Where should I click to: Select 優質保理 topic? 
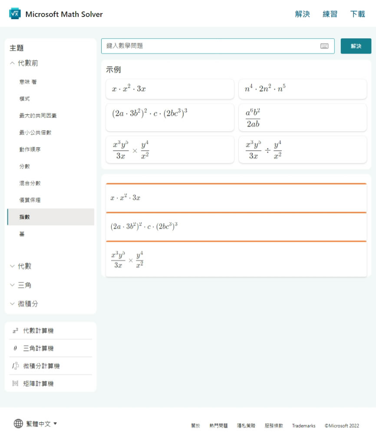30,200
